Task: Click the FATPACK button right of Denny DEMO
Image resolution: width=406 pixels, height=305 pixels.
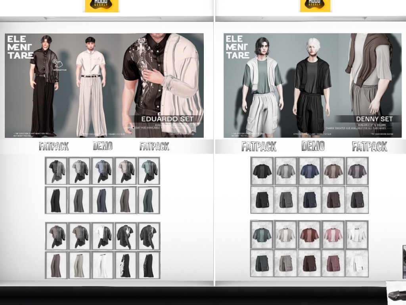Action: 370,147
